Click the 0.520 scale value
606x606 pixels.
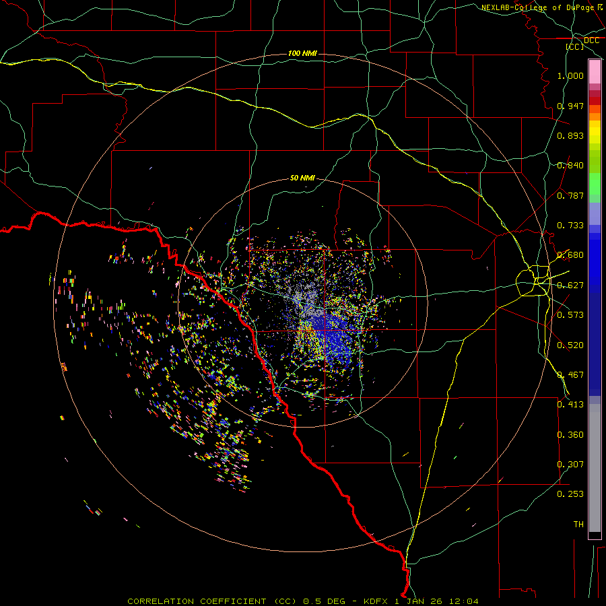[570, 345]
